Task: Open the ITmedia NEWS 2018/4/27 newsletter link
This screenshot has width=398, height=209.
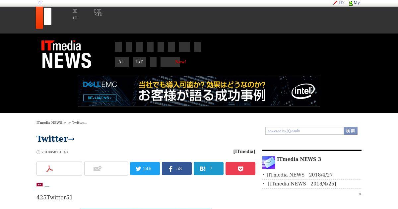Action: coord(300,175)
